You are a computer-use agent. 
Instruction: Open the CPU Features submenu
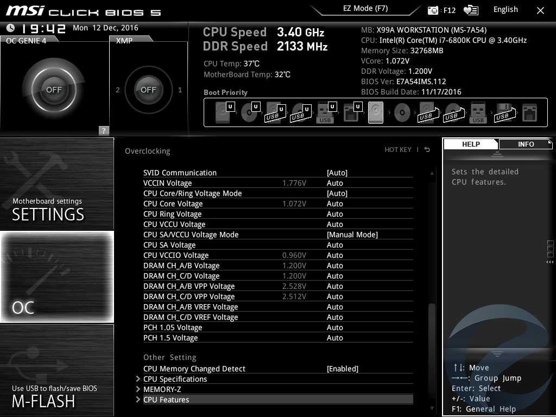(x=166, y=400)
